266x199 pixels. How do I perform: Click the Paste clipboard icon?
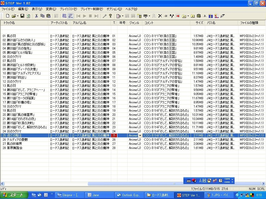pos(48,16)
